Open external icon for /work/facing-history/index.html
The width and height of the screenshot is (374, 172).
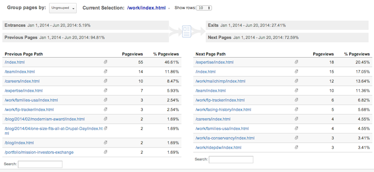click(296, 110)
